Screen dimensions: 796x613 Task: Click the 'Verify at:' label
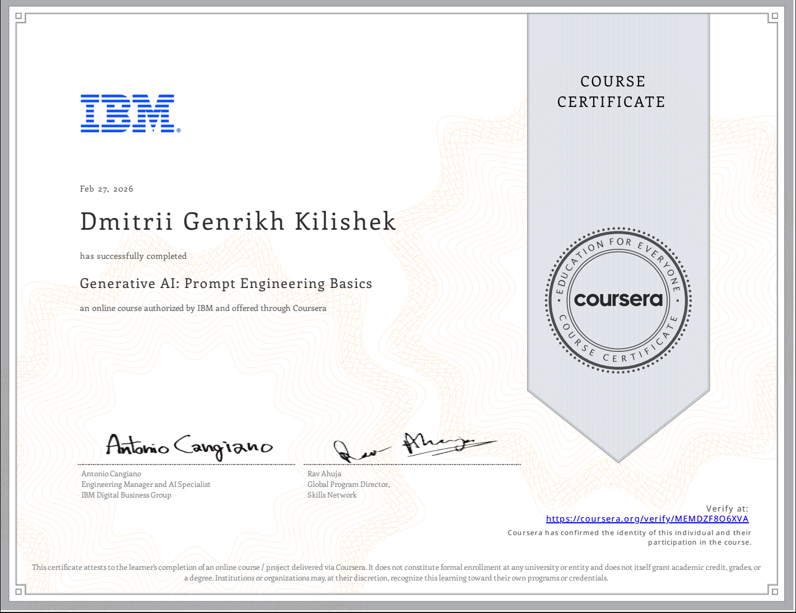(727, 509)
